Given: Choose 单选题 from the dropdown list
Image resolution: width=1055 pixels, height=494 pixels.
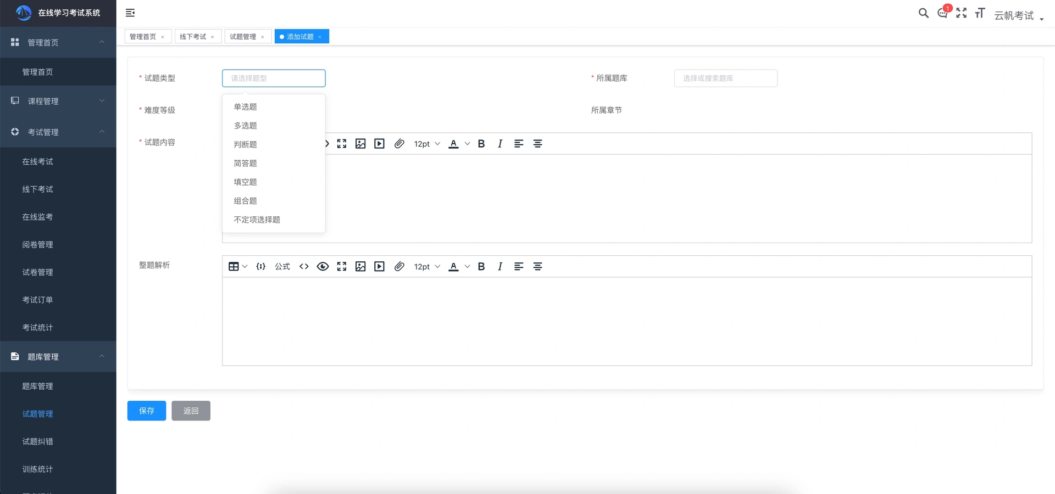Looking at the screenshot, I should click(274, 106).
